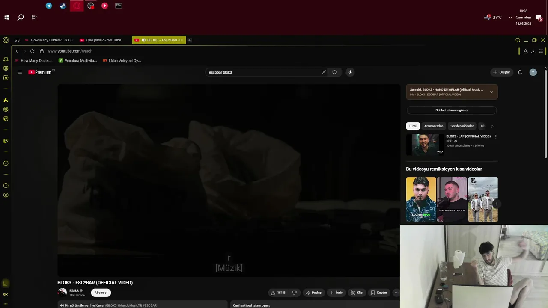Open more actions menu beside Kaydet
The height and width of the screenshot is (308, 548).
pyautogui.click(x=396, y=293)
